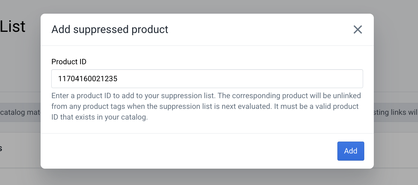Click the catalog mat row behind the modal

click(18, 112)
